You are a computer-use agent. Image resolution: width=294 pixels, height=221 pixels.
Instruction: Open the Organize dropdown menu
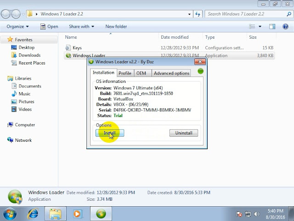coord(17,27)
